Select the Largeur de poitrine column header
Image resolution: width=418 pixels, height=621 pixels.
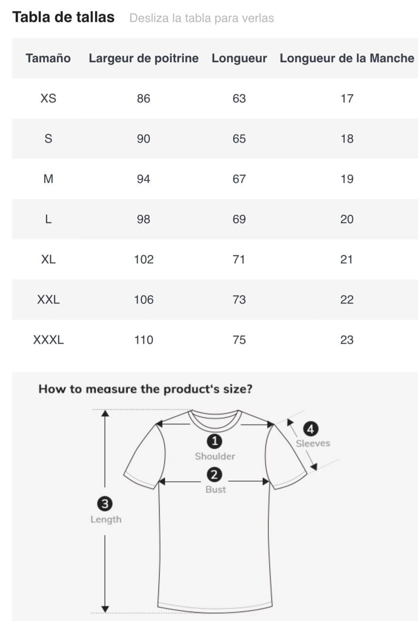[144, 58]
